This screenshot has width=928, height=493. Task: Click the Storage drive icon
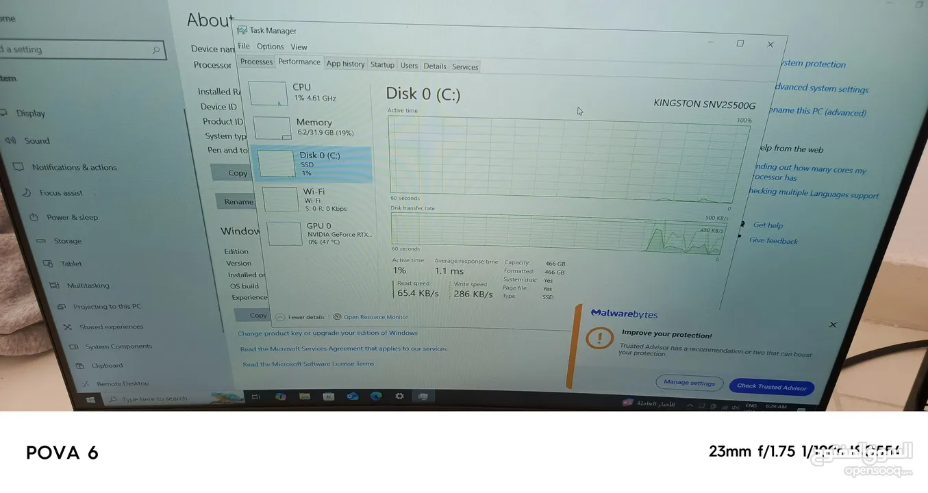41,241
